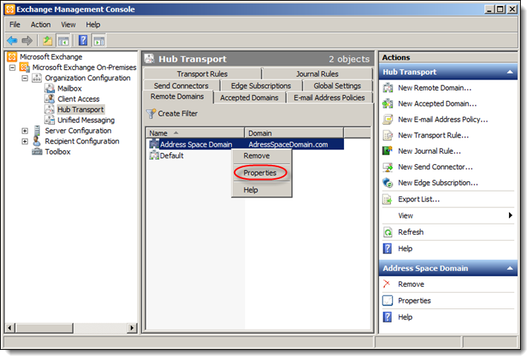Click the Properties icon in Actions pane
The image size is (532, 361).
click(x=387, y=301)
